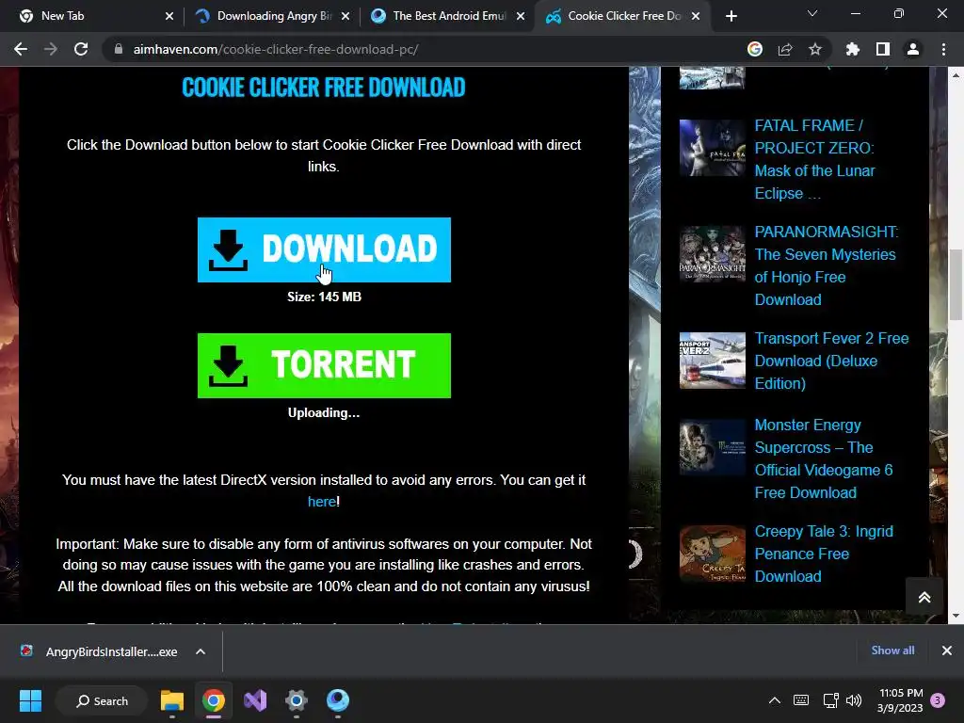Viewport: 964px width, 723px height.
Task: Click the browser forward arrow
Action: click(51, 49)
